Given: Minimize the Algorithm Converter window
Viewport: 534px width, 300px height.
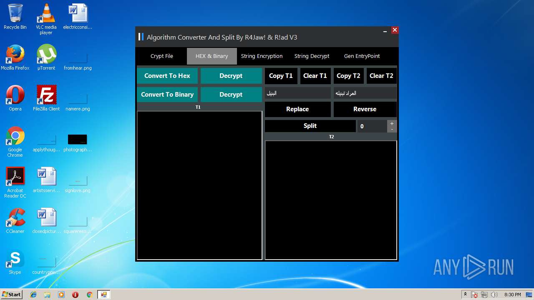Looking at the screenshot, I should (x=385, y=30).
